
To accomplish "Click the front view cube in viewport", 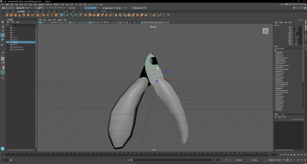I will [265, 31].
